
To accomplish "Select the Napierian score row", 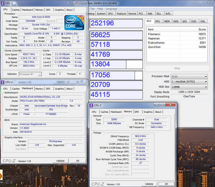I will pyautogui.click(x=177, y=38).
